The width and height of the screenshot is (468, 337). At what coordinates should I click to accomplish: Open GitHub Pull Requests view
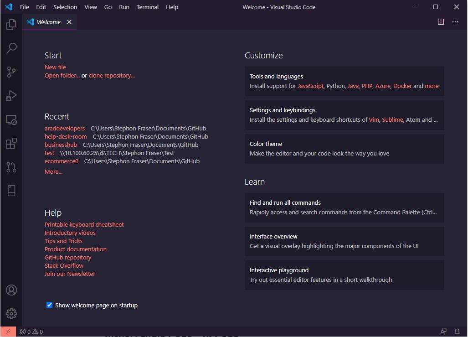point(11,167)
